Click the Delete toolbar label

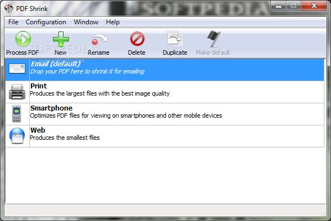pyautogui.click(x=137, y=52)
